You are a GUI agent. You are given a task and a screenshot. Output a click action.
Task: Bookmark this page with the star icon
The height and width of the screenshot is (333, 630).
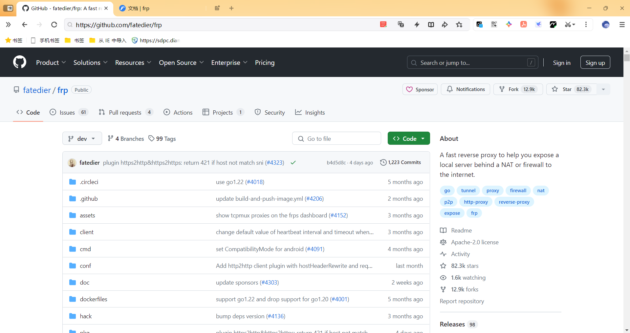[459, 25]
